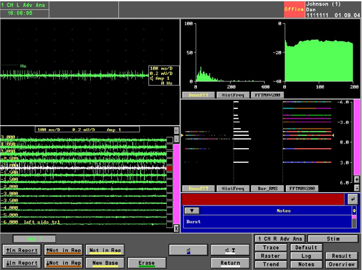Toggle the checkbox for the -6.000 trace
The image size is (362, 270).
coord(170,224)
